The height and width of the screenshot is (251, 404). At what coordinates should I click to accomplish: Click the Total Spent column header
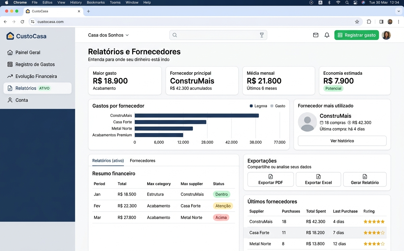tap(316, 211)
